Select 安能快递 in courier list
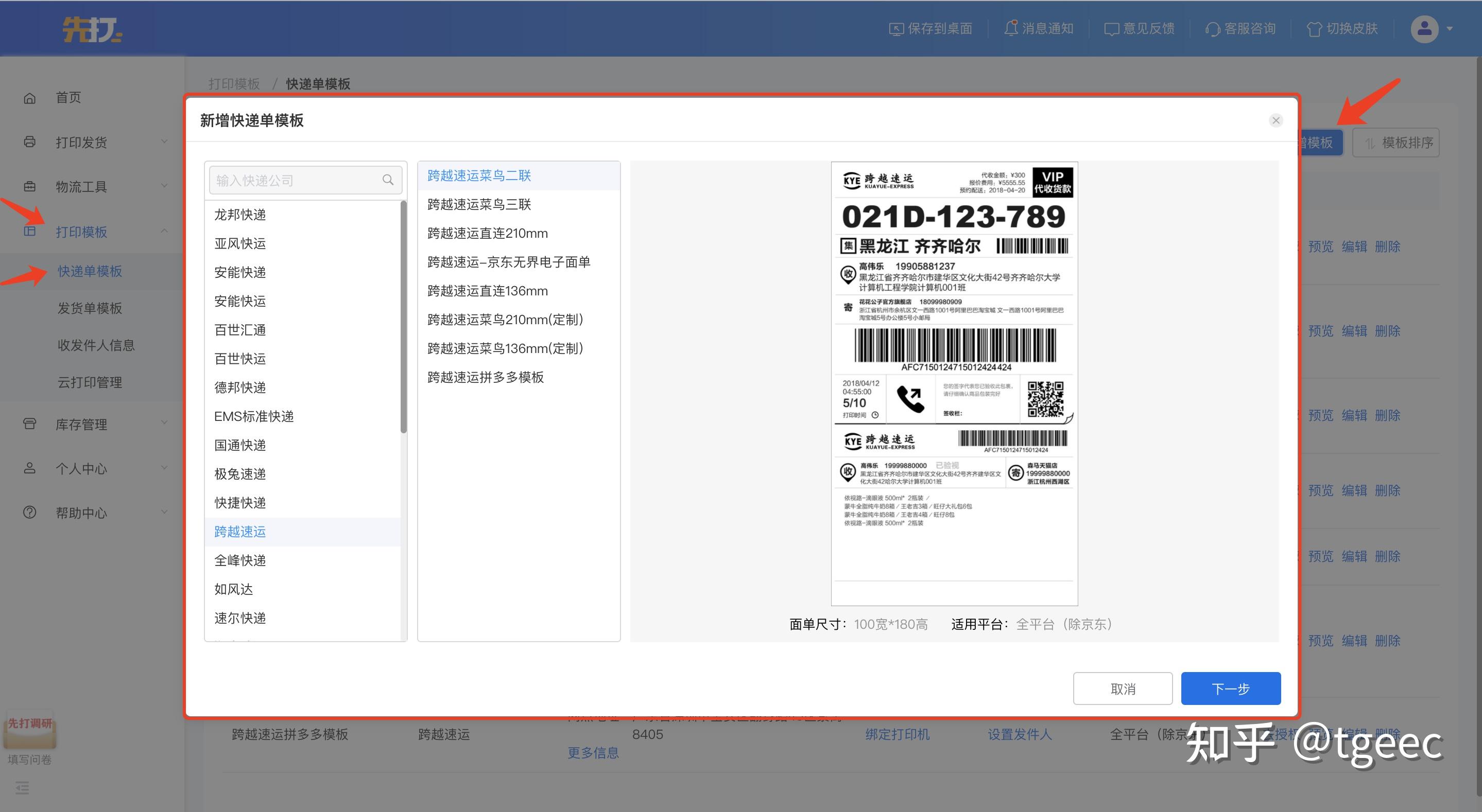This screenshot has height=812, width=1482. point(303,272)
